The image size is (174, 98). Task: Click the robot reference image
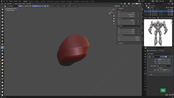click(158, 33)
